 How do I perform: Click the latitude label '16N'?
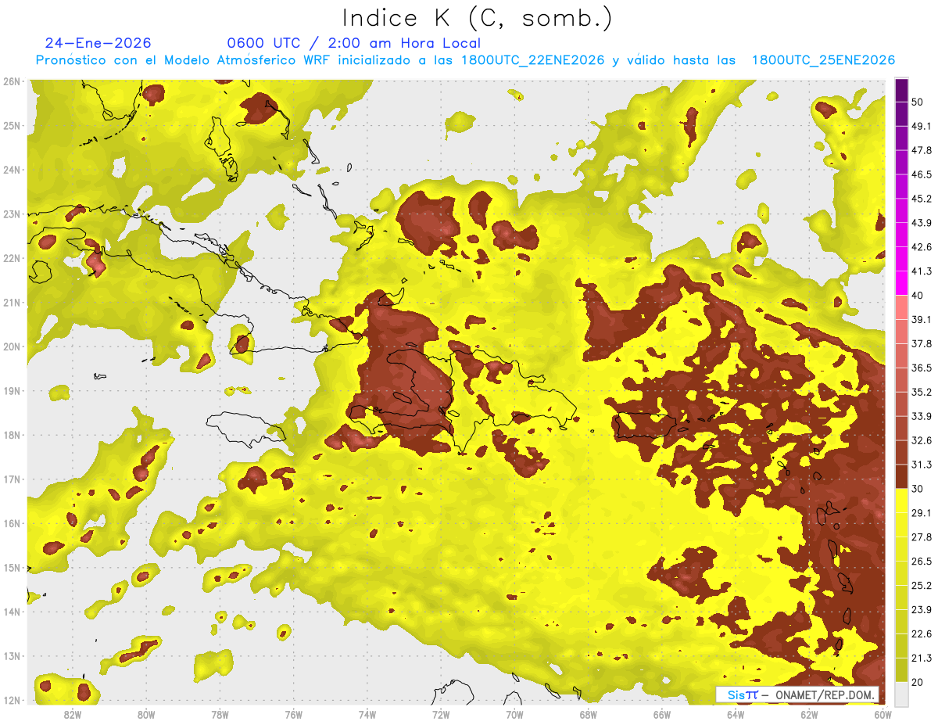coord(12,523)
